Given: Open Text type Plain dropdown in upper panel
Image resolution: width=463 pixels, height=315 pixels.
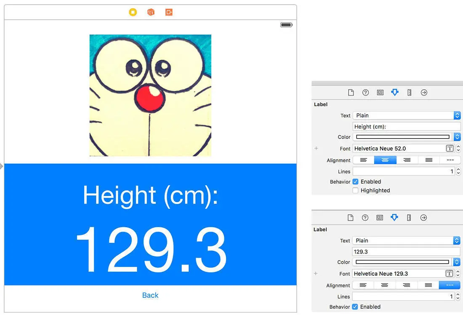Looking at the screenshot, I should click(x=407, y=115).
